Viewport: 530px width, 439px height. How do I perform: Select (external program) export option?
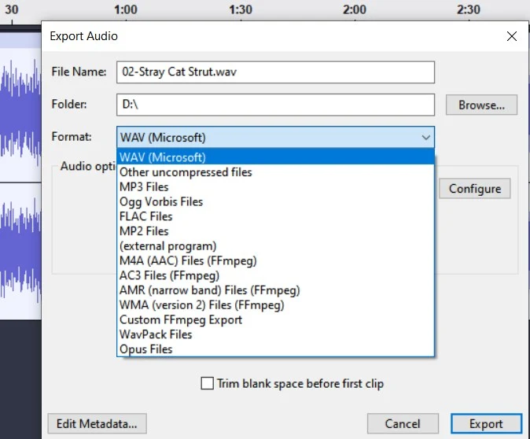[275, 246]
